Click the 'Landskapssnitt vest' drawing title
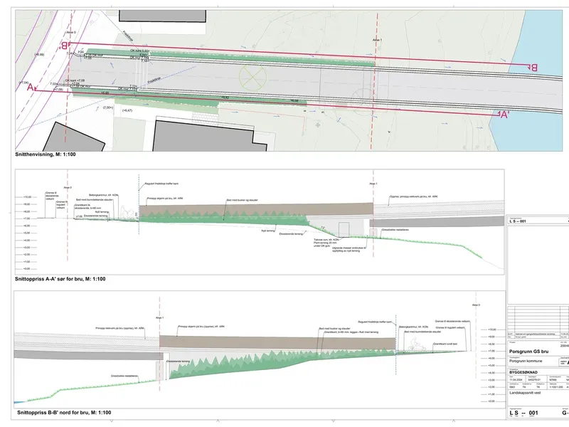Viewport: 569px width, 427px height. click(525, 393)
